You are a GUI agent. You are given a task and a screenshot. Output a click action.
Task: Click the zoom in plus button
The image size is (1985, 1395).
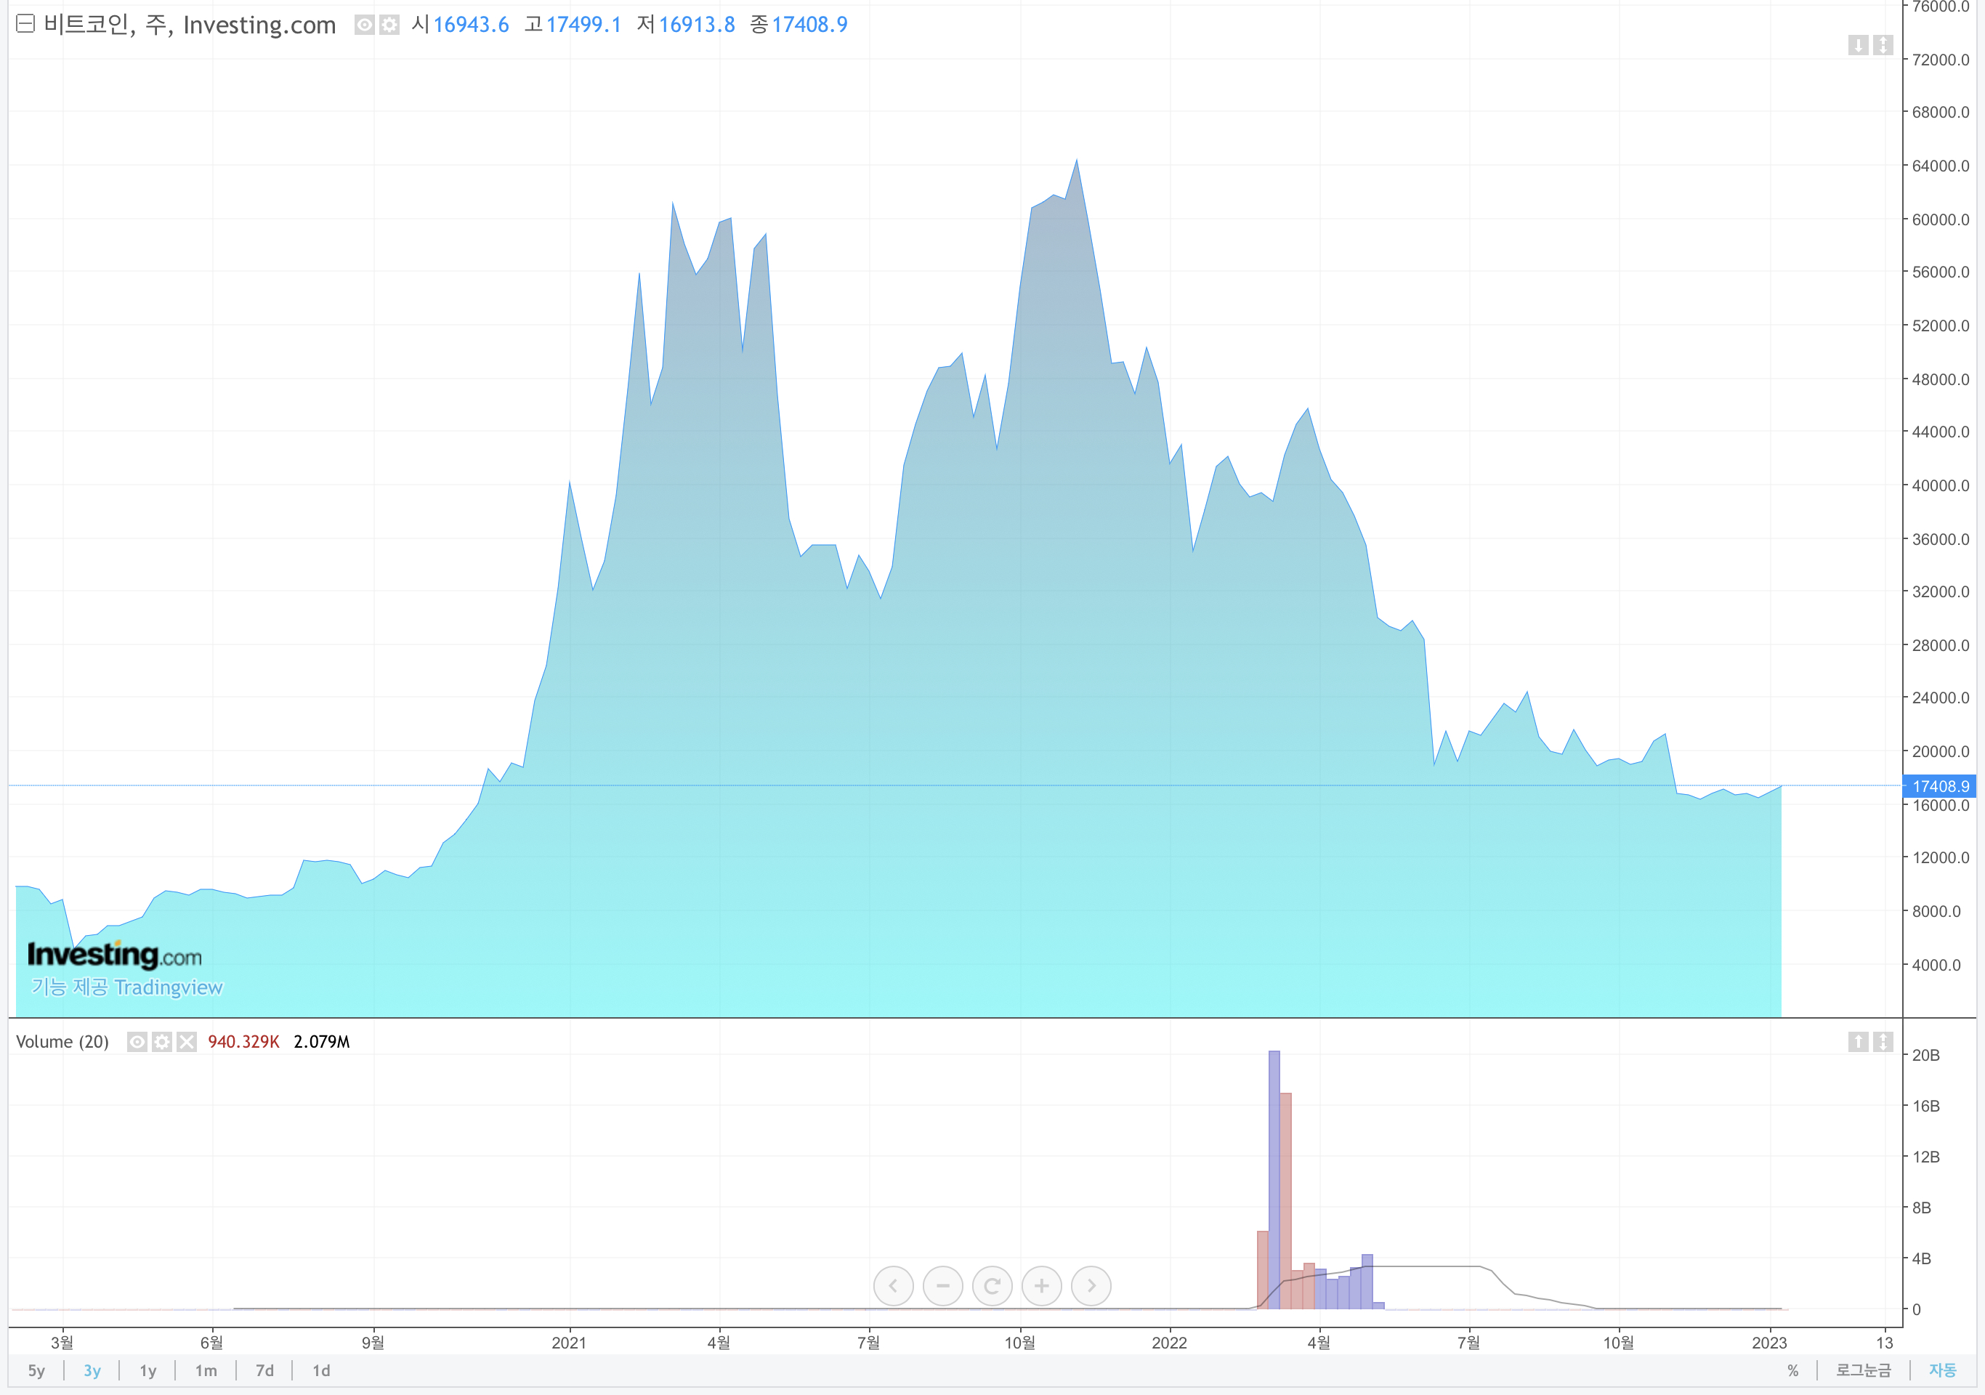pyautogui.click(x=1042, y=1286)
